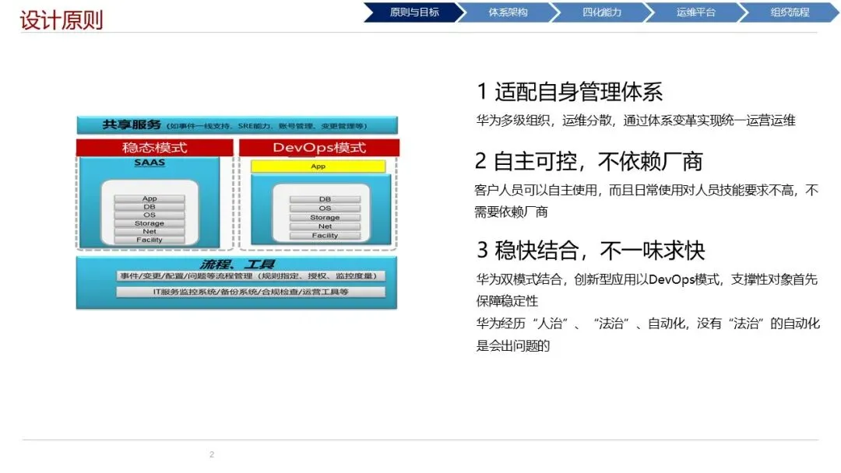Select the DB row in the SAAS stack
Viewport: 841px width, 473px height.
tap(149, 207)
